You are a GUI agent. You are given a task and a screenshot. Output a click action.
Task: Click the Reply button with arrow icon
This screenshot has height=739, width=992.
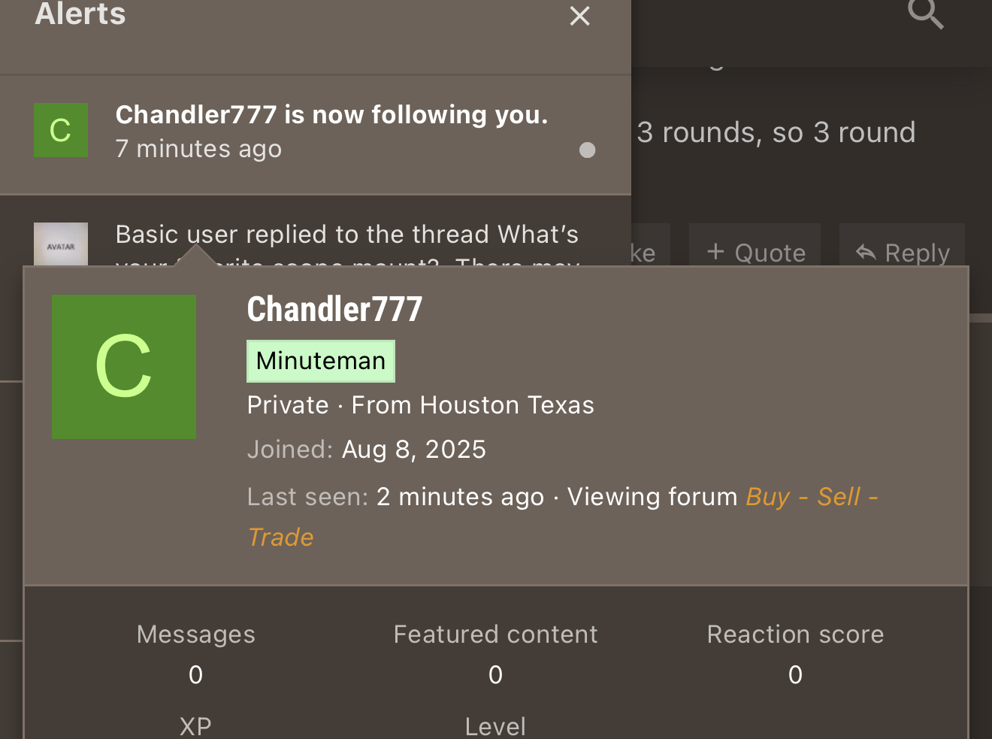pyautogui.click(x=902, y=252)
